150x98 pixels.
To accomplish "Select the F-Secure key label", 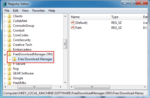I will 19,64.
